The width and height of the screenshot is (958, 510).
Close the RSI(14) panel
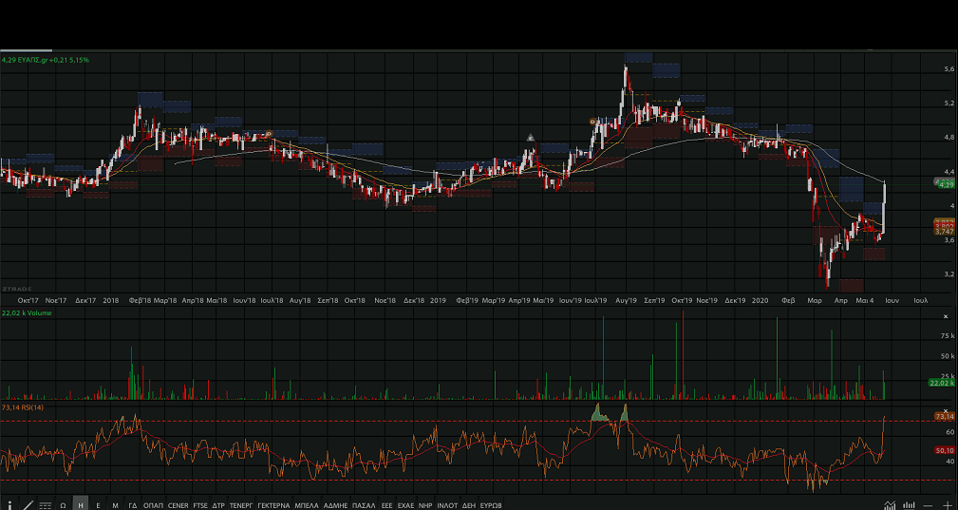945,410
